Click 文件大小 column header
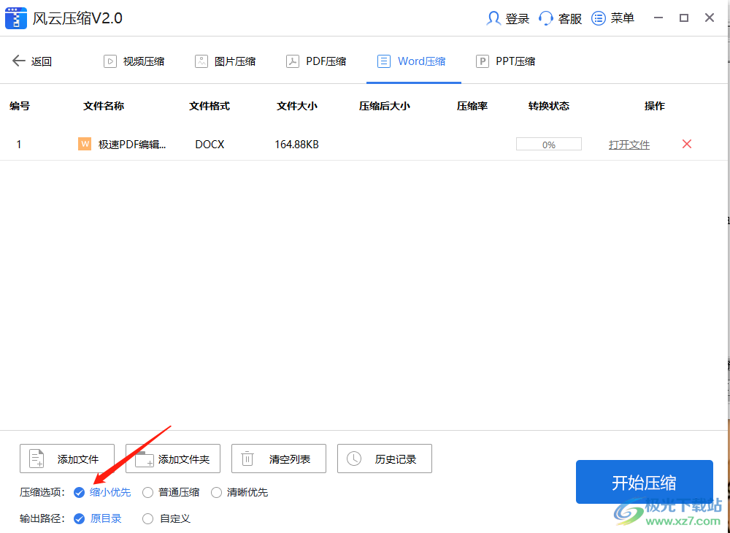 [x=297, y=106]
